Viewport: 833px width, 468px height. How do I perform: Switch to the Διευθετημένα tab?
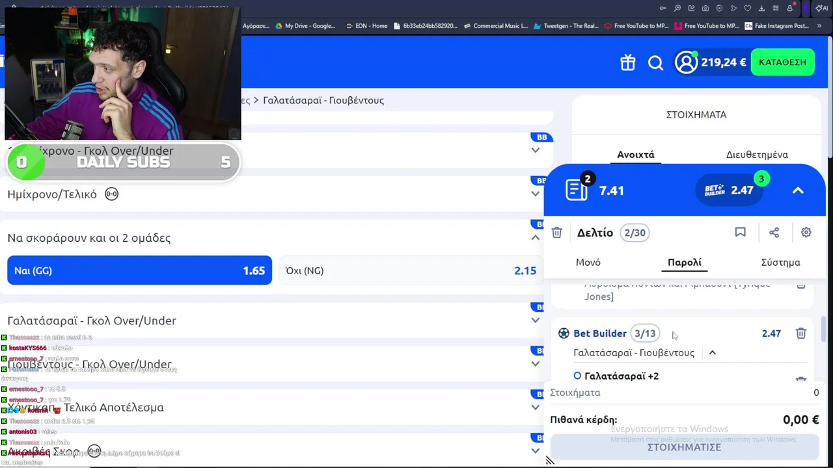pos(757,155)
